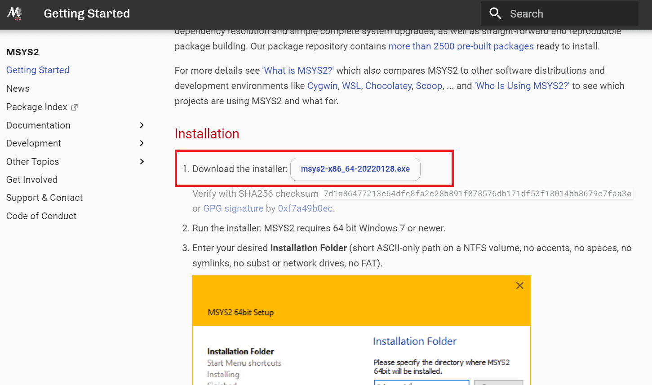This screenshot has height=385, width=652.
Task: Follow the 'more than 2500 pre-built packages' link
Action: click(461, 46)
